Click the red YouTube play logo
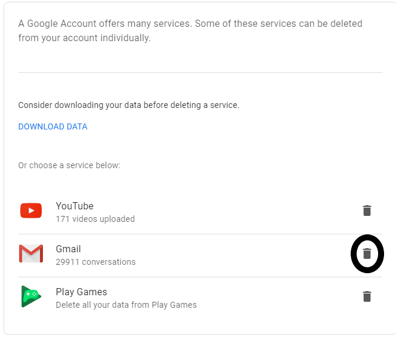 coord(31,210)
